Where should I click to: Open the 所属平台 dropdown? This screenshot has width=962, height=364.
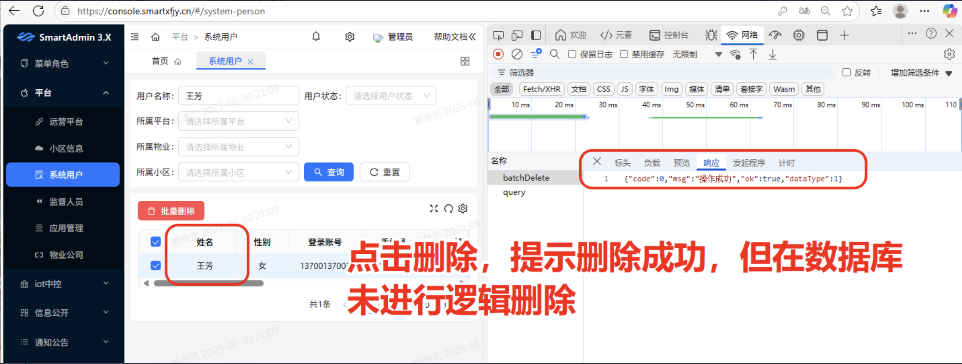pos(239,121)
